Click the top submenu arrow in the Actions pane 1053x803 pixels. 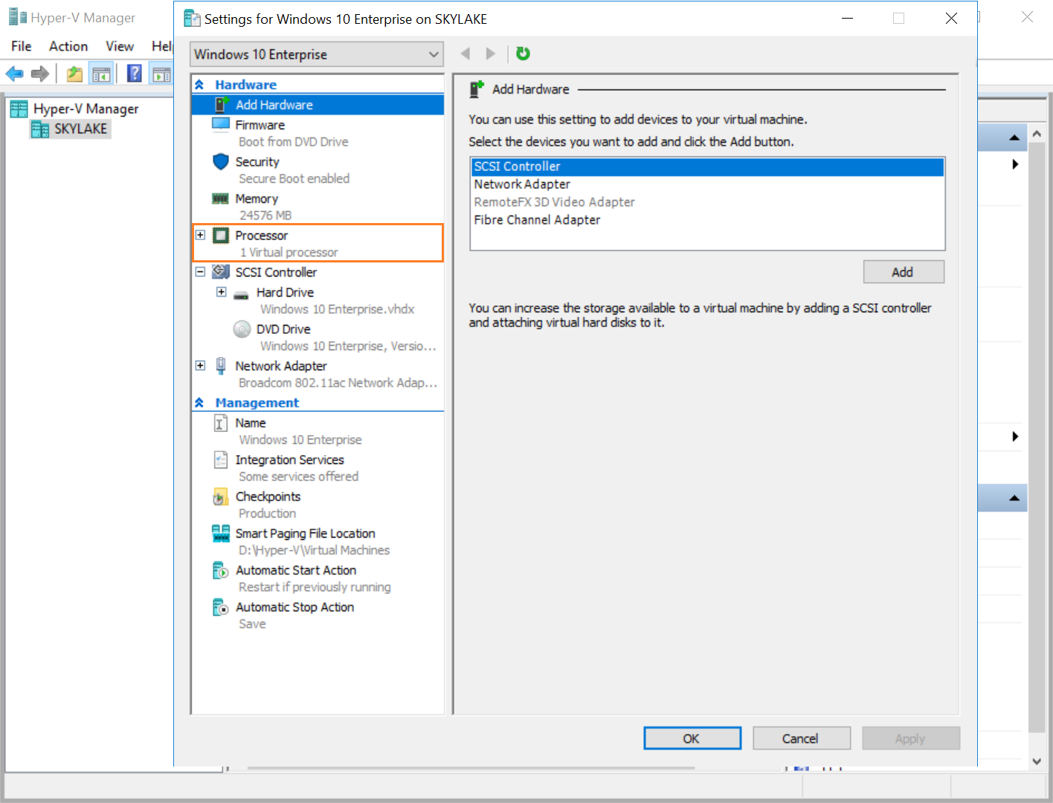(x=1015, y=164)
